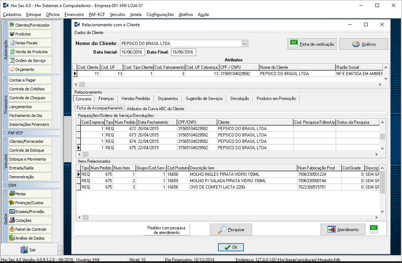Collapse the Financeiro sidebar section
Image resolution: width=402 pixels, height=263 pixels.
5,78
